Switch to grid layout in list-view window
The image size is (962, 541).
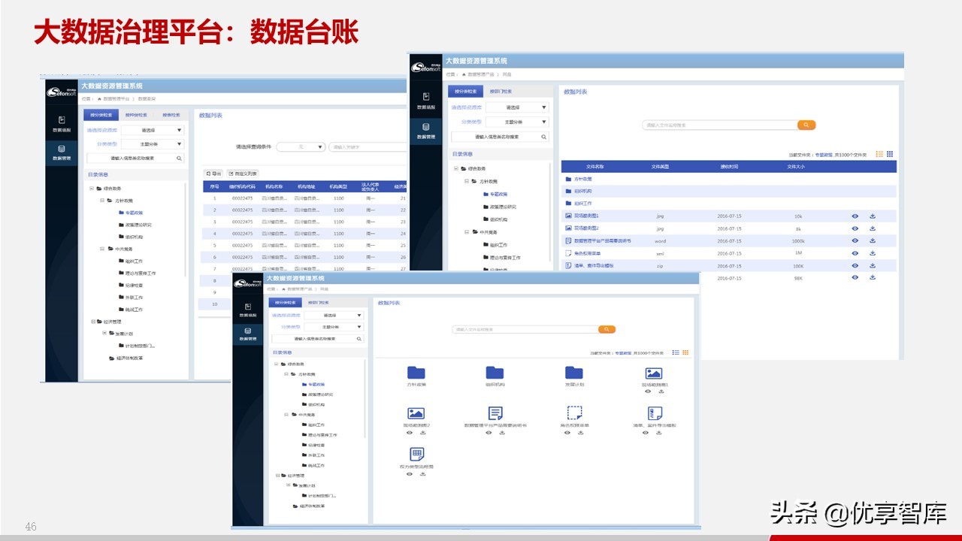(890, 154)
